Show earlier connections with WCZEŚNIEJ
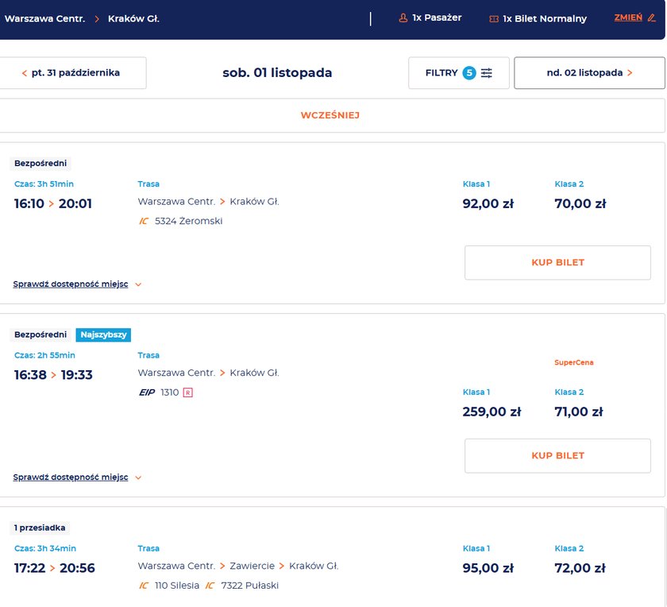667x607 pixels. pos(330,115)
